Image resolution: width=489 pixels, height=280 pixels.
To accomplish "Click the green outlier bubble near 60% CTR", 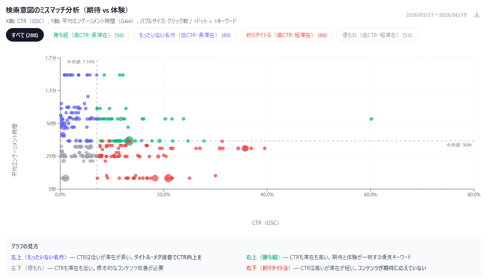I will tap(371, 119).
